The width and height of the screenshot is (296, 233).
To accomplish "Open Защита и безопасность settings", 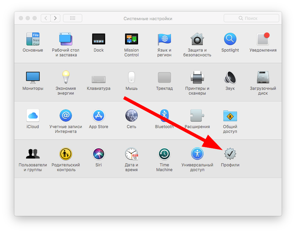I will 197,39.
